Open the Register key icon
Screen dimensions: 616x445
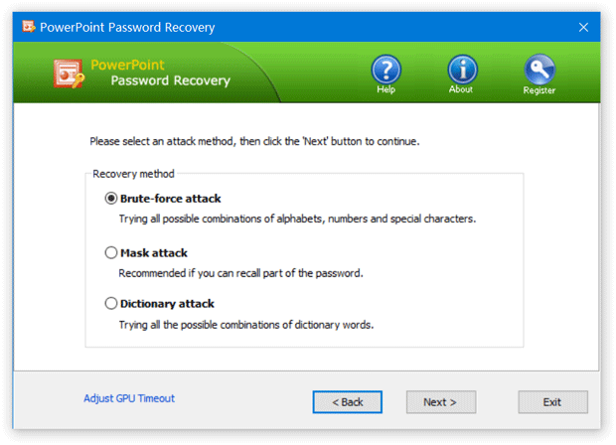539,69
